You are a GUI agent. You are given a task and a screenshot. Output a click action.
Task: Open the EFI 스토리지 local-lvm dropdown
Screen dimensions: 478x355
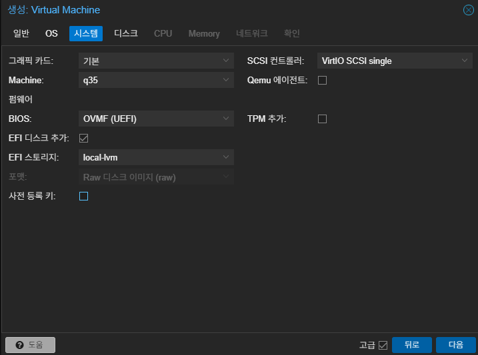tap(156, 157)
